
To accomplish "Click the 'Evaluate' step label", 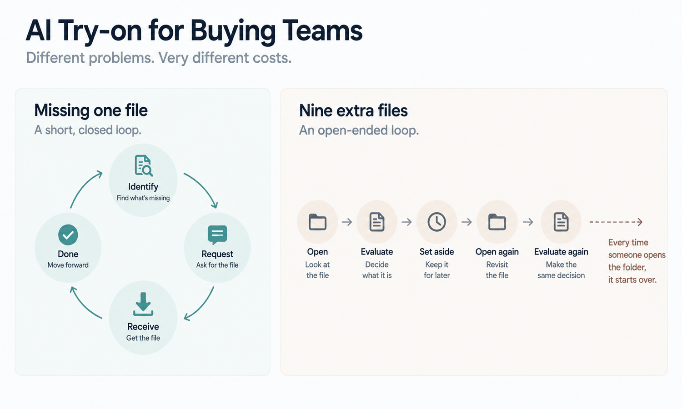I will (377, 252).
